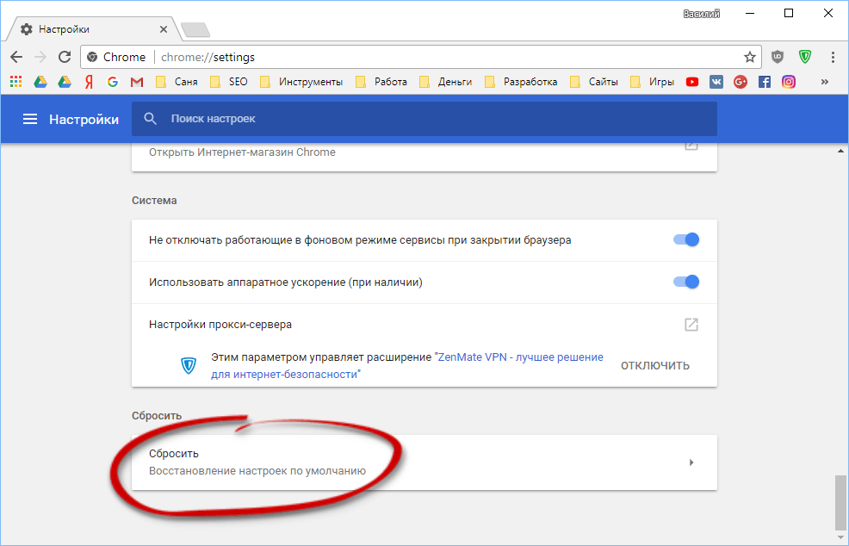Disable background services running after browser close

(x=686, y=239)
